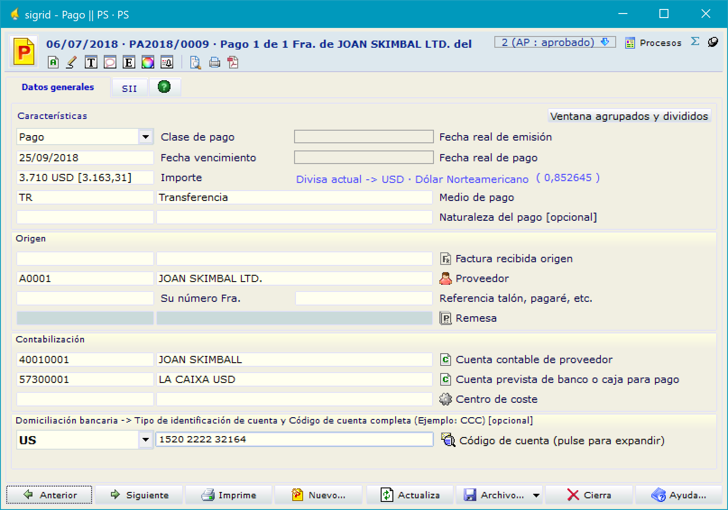The height and width of the screenshot is (510, 728).
Task: Click the globe icon at top right
Action: click(713, 42)
